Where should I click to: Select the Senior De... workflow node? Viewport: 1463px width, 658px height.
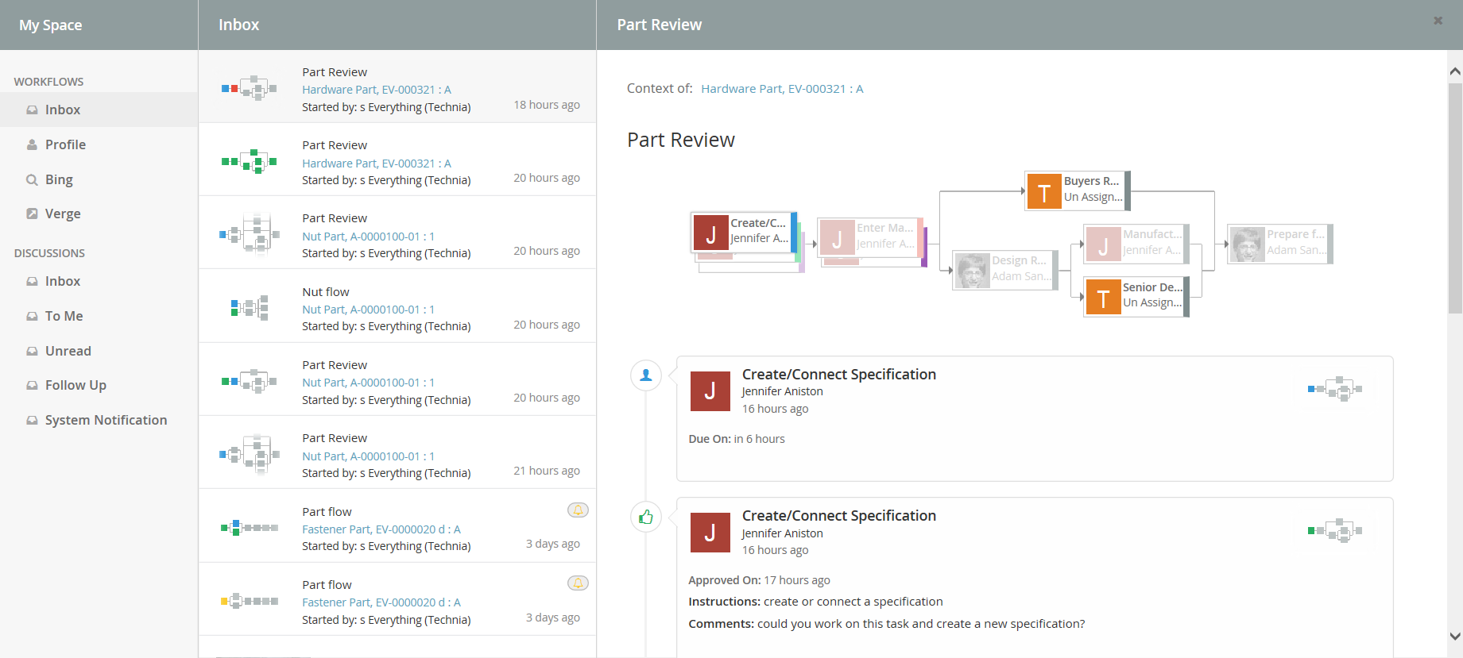pos(1136,296)
